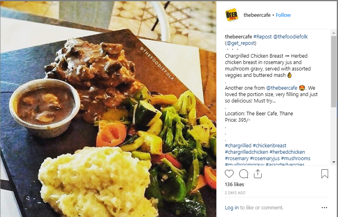Open the #chargrilled hashtag
The image size is (338, 217).
coord(238,146)
